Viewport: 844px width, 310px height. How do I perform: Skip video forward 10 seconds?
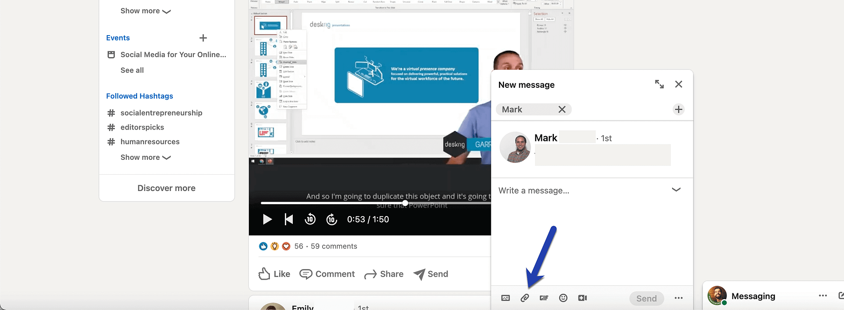point(331,219)
